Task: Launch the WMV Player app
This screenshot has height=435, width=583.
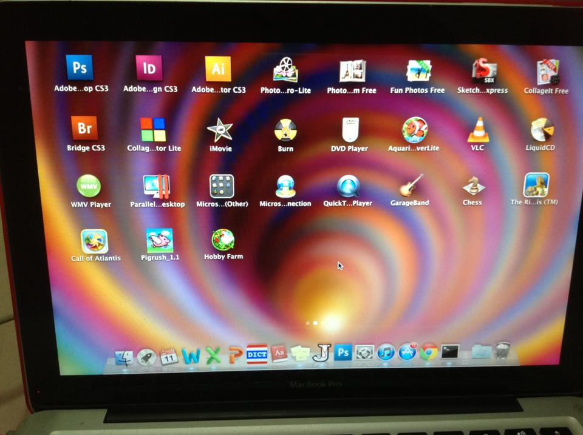Action: pyautogui.click(x=89, y=186)
